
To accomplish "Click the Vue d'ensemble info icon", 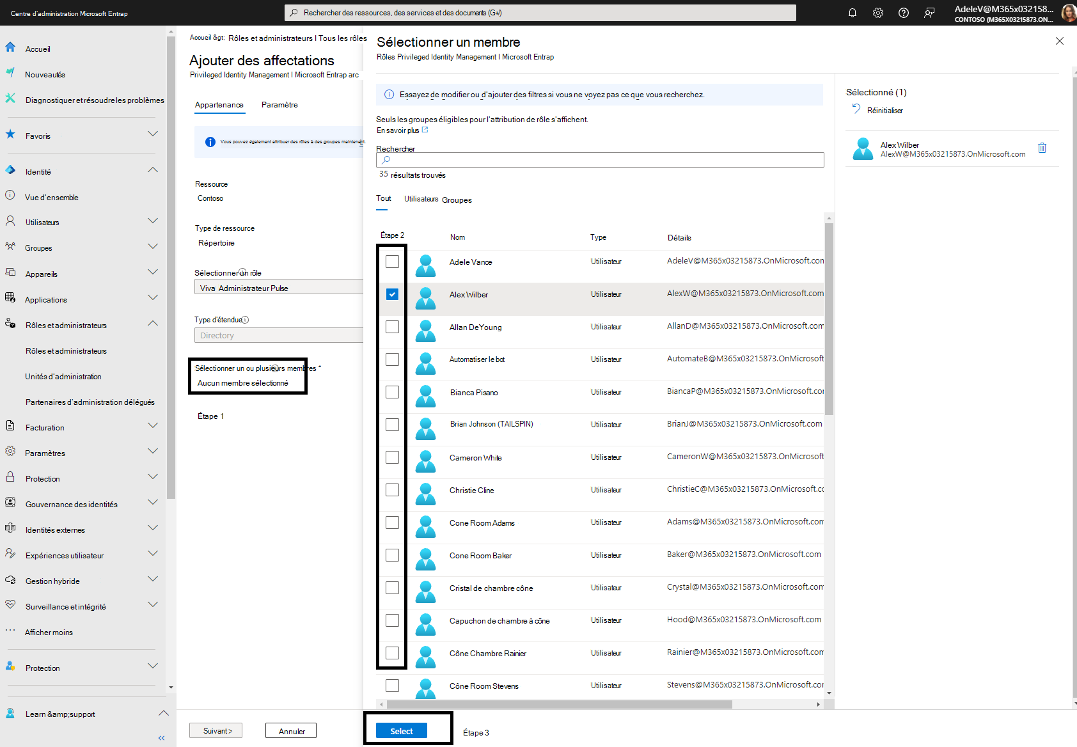I will [10, 195].
